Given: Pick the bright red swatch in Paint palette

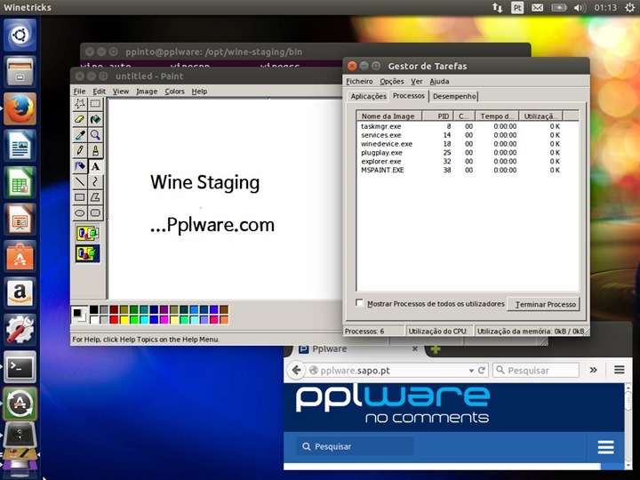Looking at the screenshot, I should 114,320.
